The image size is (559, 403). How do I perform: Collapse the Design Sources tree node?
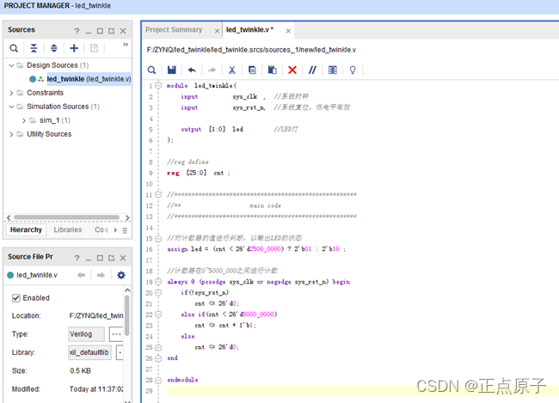click(x=11, y=65)
